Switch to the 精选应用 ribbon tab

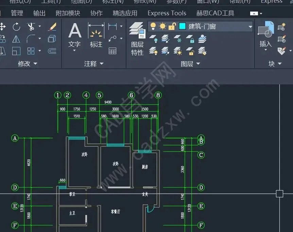125,13
